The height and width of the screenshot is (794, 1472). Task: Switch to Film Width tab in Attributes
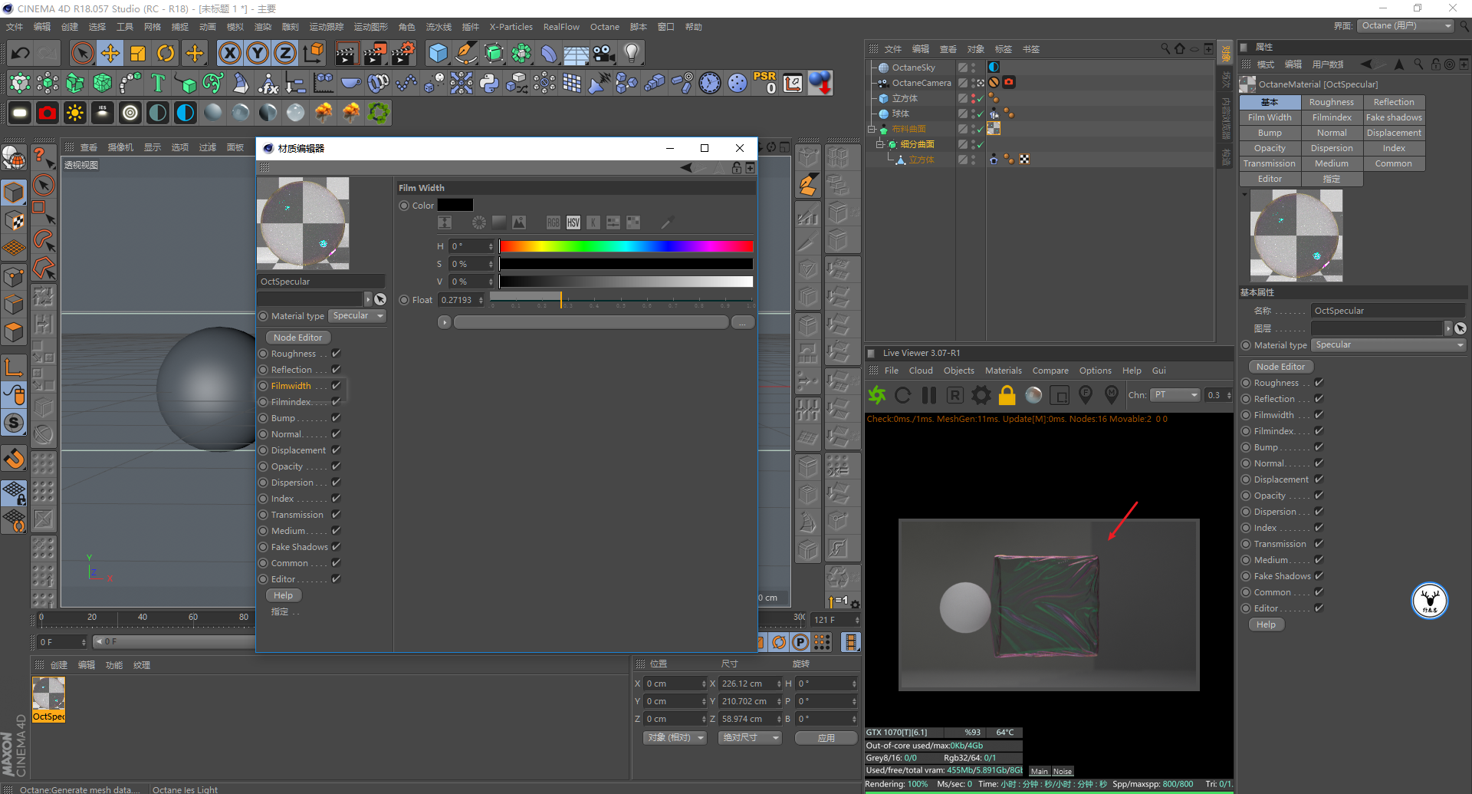(1270, 117)
